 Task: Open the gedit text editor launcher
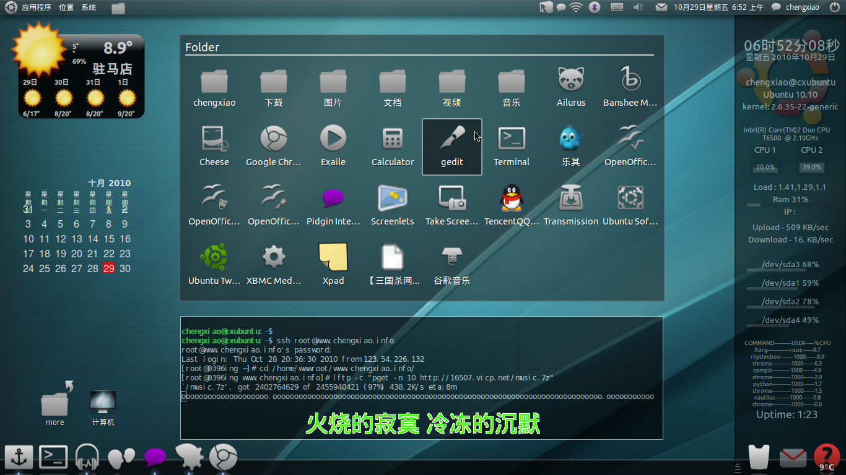pyautogui.click(x=452, y=147)
